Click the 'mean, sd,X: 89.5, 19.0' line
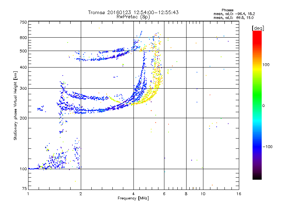The image size is (281, 211). click(x=234, y=18)
